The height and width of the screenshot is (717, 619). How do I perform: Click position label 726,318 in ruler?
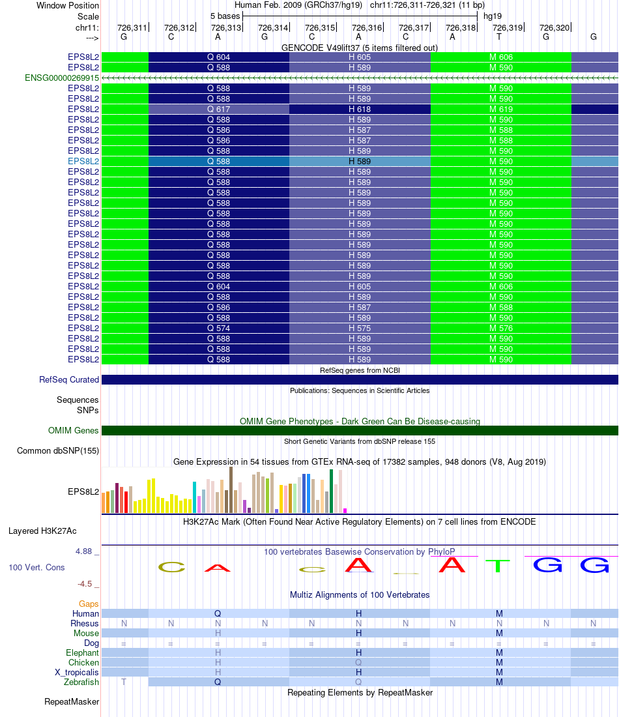[x=461, y=27]
